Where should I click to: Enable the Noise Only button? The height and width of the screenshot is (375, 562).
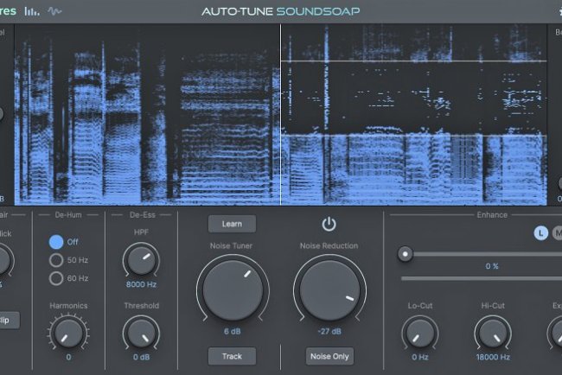click(329, 356)
